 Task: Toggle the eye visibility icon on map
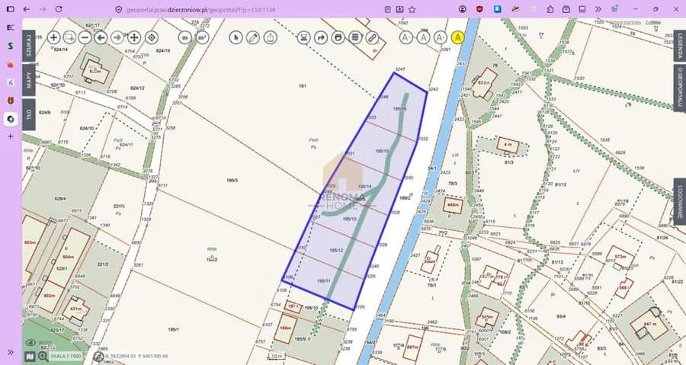[x=30, y=343]
